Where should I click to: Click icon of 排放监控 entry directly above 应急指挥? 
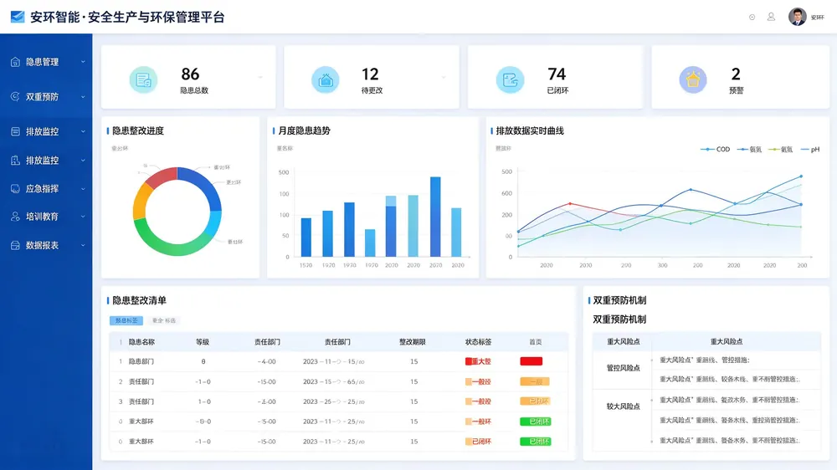pyautogui.click(x=15, y=160)
